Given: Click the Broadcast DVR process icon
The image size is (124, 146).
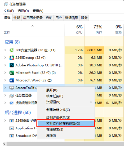Looking at the screenshot, I should pyautogui.click(x=12, y=136).
